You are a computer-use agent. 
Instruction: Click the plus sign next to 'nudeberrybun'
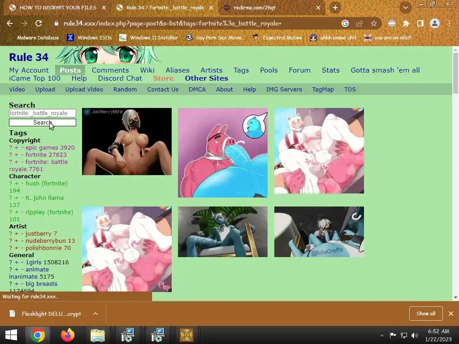pyautogui.click(x=17, y=241)
